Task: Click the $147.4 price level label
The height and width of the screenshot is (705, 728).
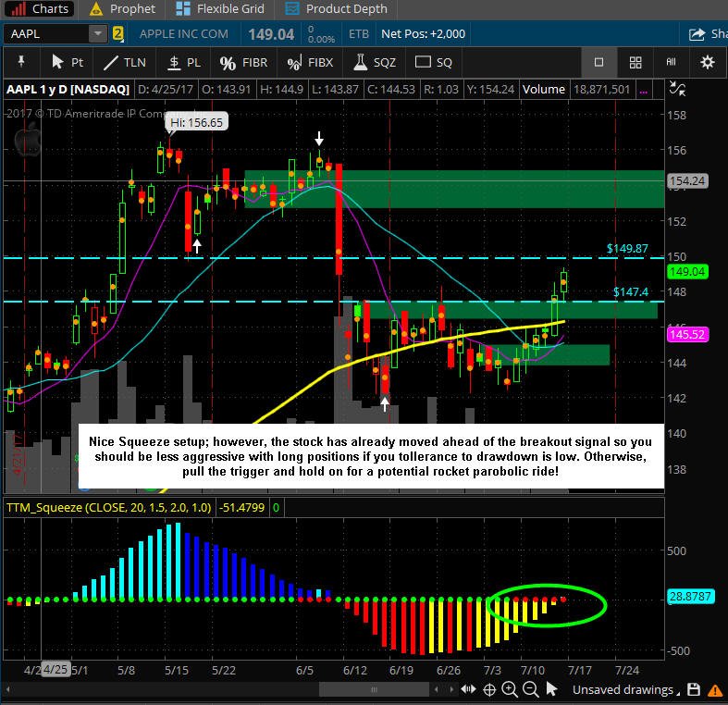Action: coord(631,291)
